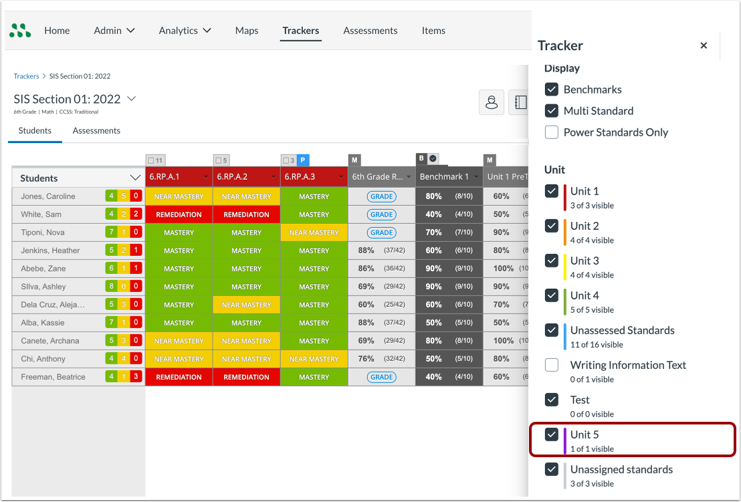
Task: Open the Items menu item
Action: [x=433, y=31]
